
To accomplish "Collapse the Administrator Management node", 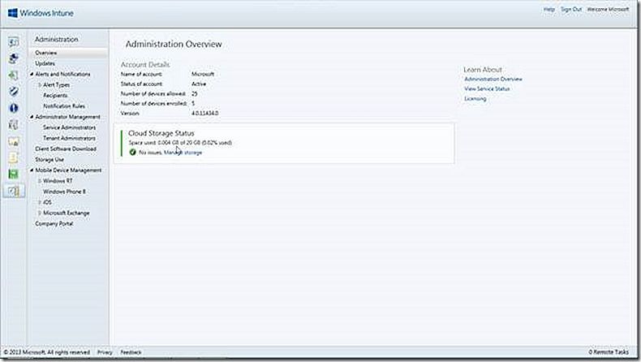I will pyautogui.click(x=32, y=117).
